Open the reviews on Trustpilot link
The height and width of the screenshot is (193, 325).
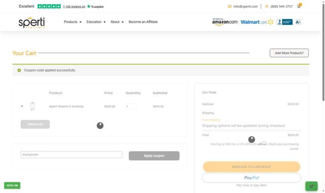click(74, 7)
